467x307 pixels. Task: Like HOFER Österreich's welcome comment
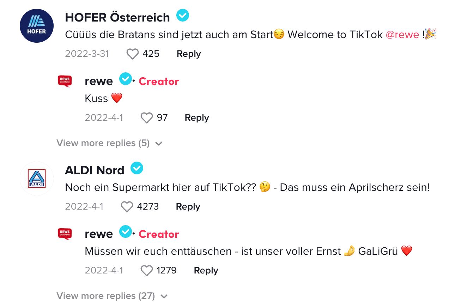pyautogui.click(x=132, y=53)
